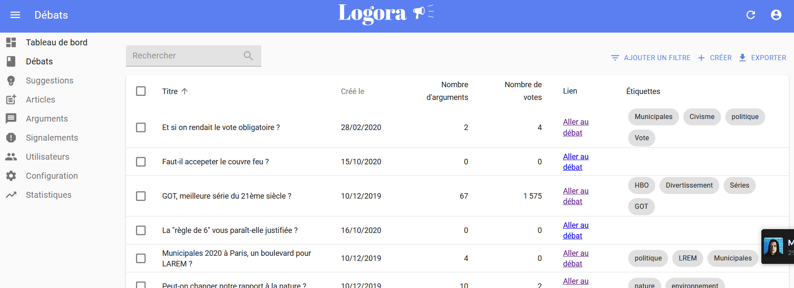Click the plus icon beside Créer

702,58
